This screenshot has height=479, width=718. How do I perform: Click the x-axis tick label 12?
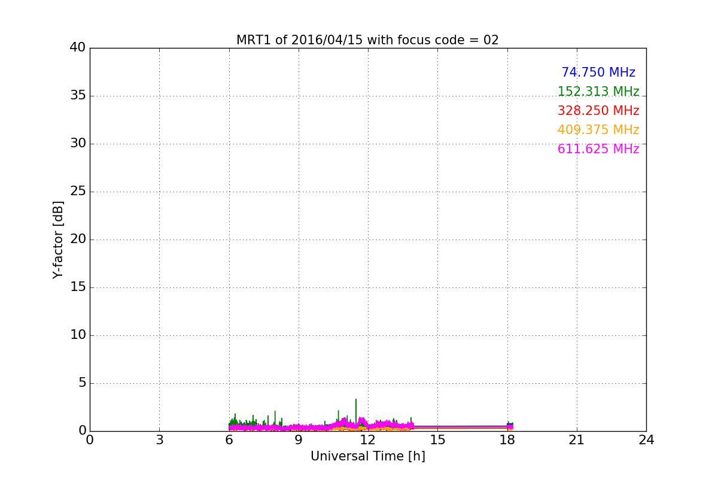[x=368, y=440]
